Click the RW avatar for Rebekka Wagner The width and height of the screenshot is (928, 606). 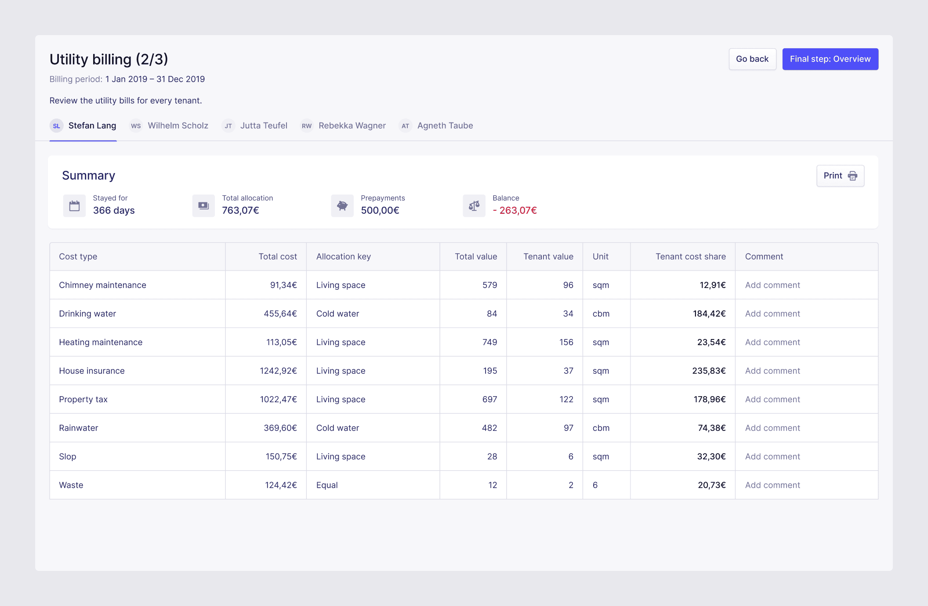point(306,126)
